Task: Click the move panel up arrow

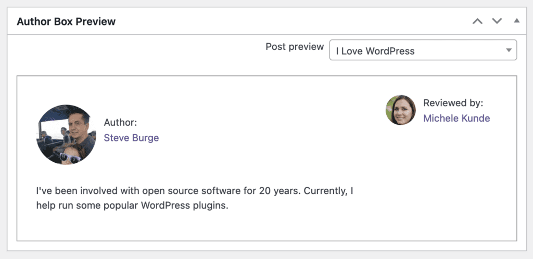Action: tap(477, 21)
